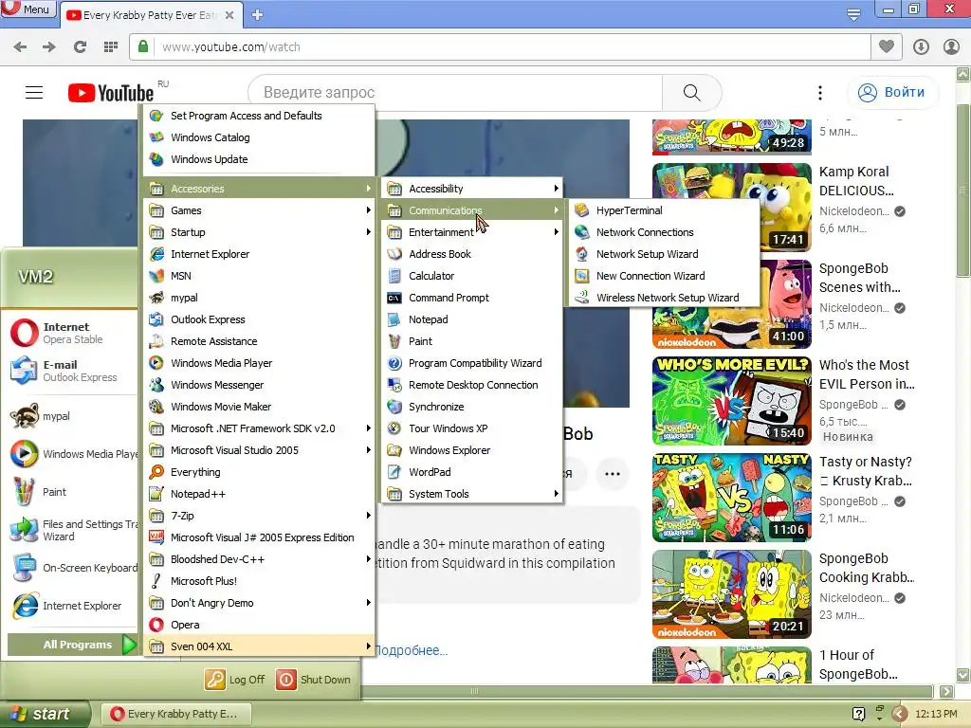Expand the Accessibility submenu

(x=472, y=189)
